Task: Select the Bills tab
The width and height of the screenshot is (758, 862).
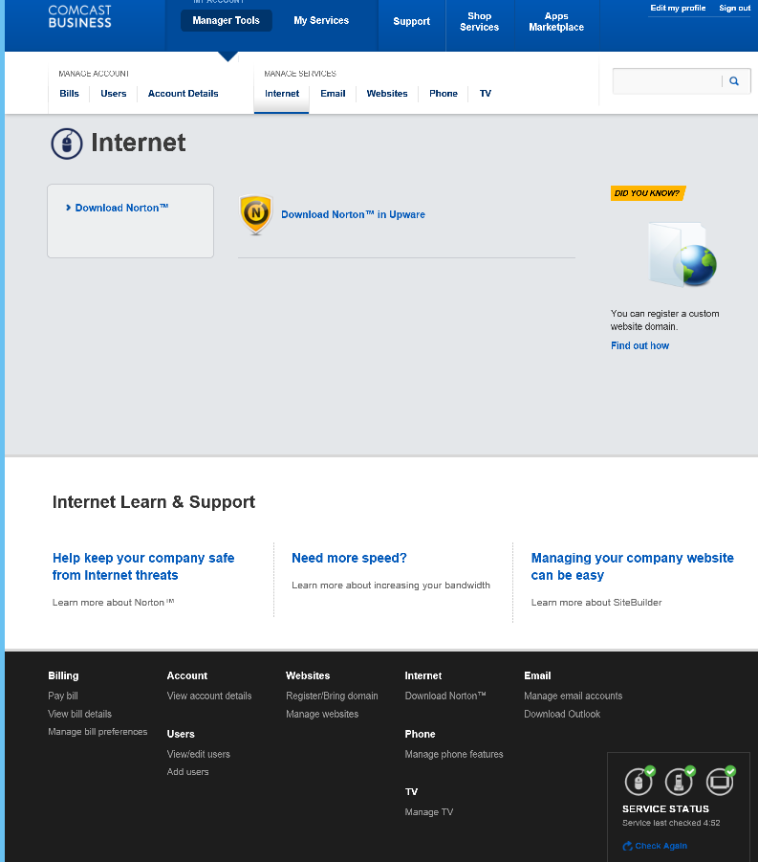Action: [69, 94]
